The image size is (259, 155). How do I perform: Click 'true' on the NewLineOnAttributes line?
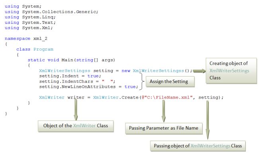tap(130, 87)
